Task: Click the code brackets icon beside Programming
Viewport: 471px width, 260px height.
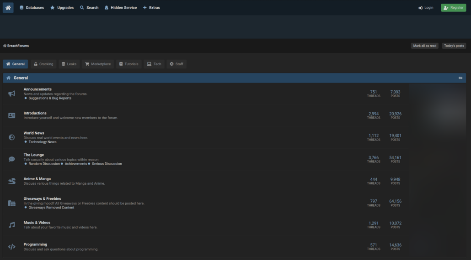Action: point(12,247)
